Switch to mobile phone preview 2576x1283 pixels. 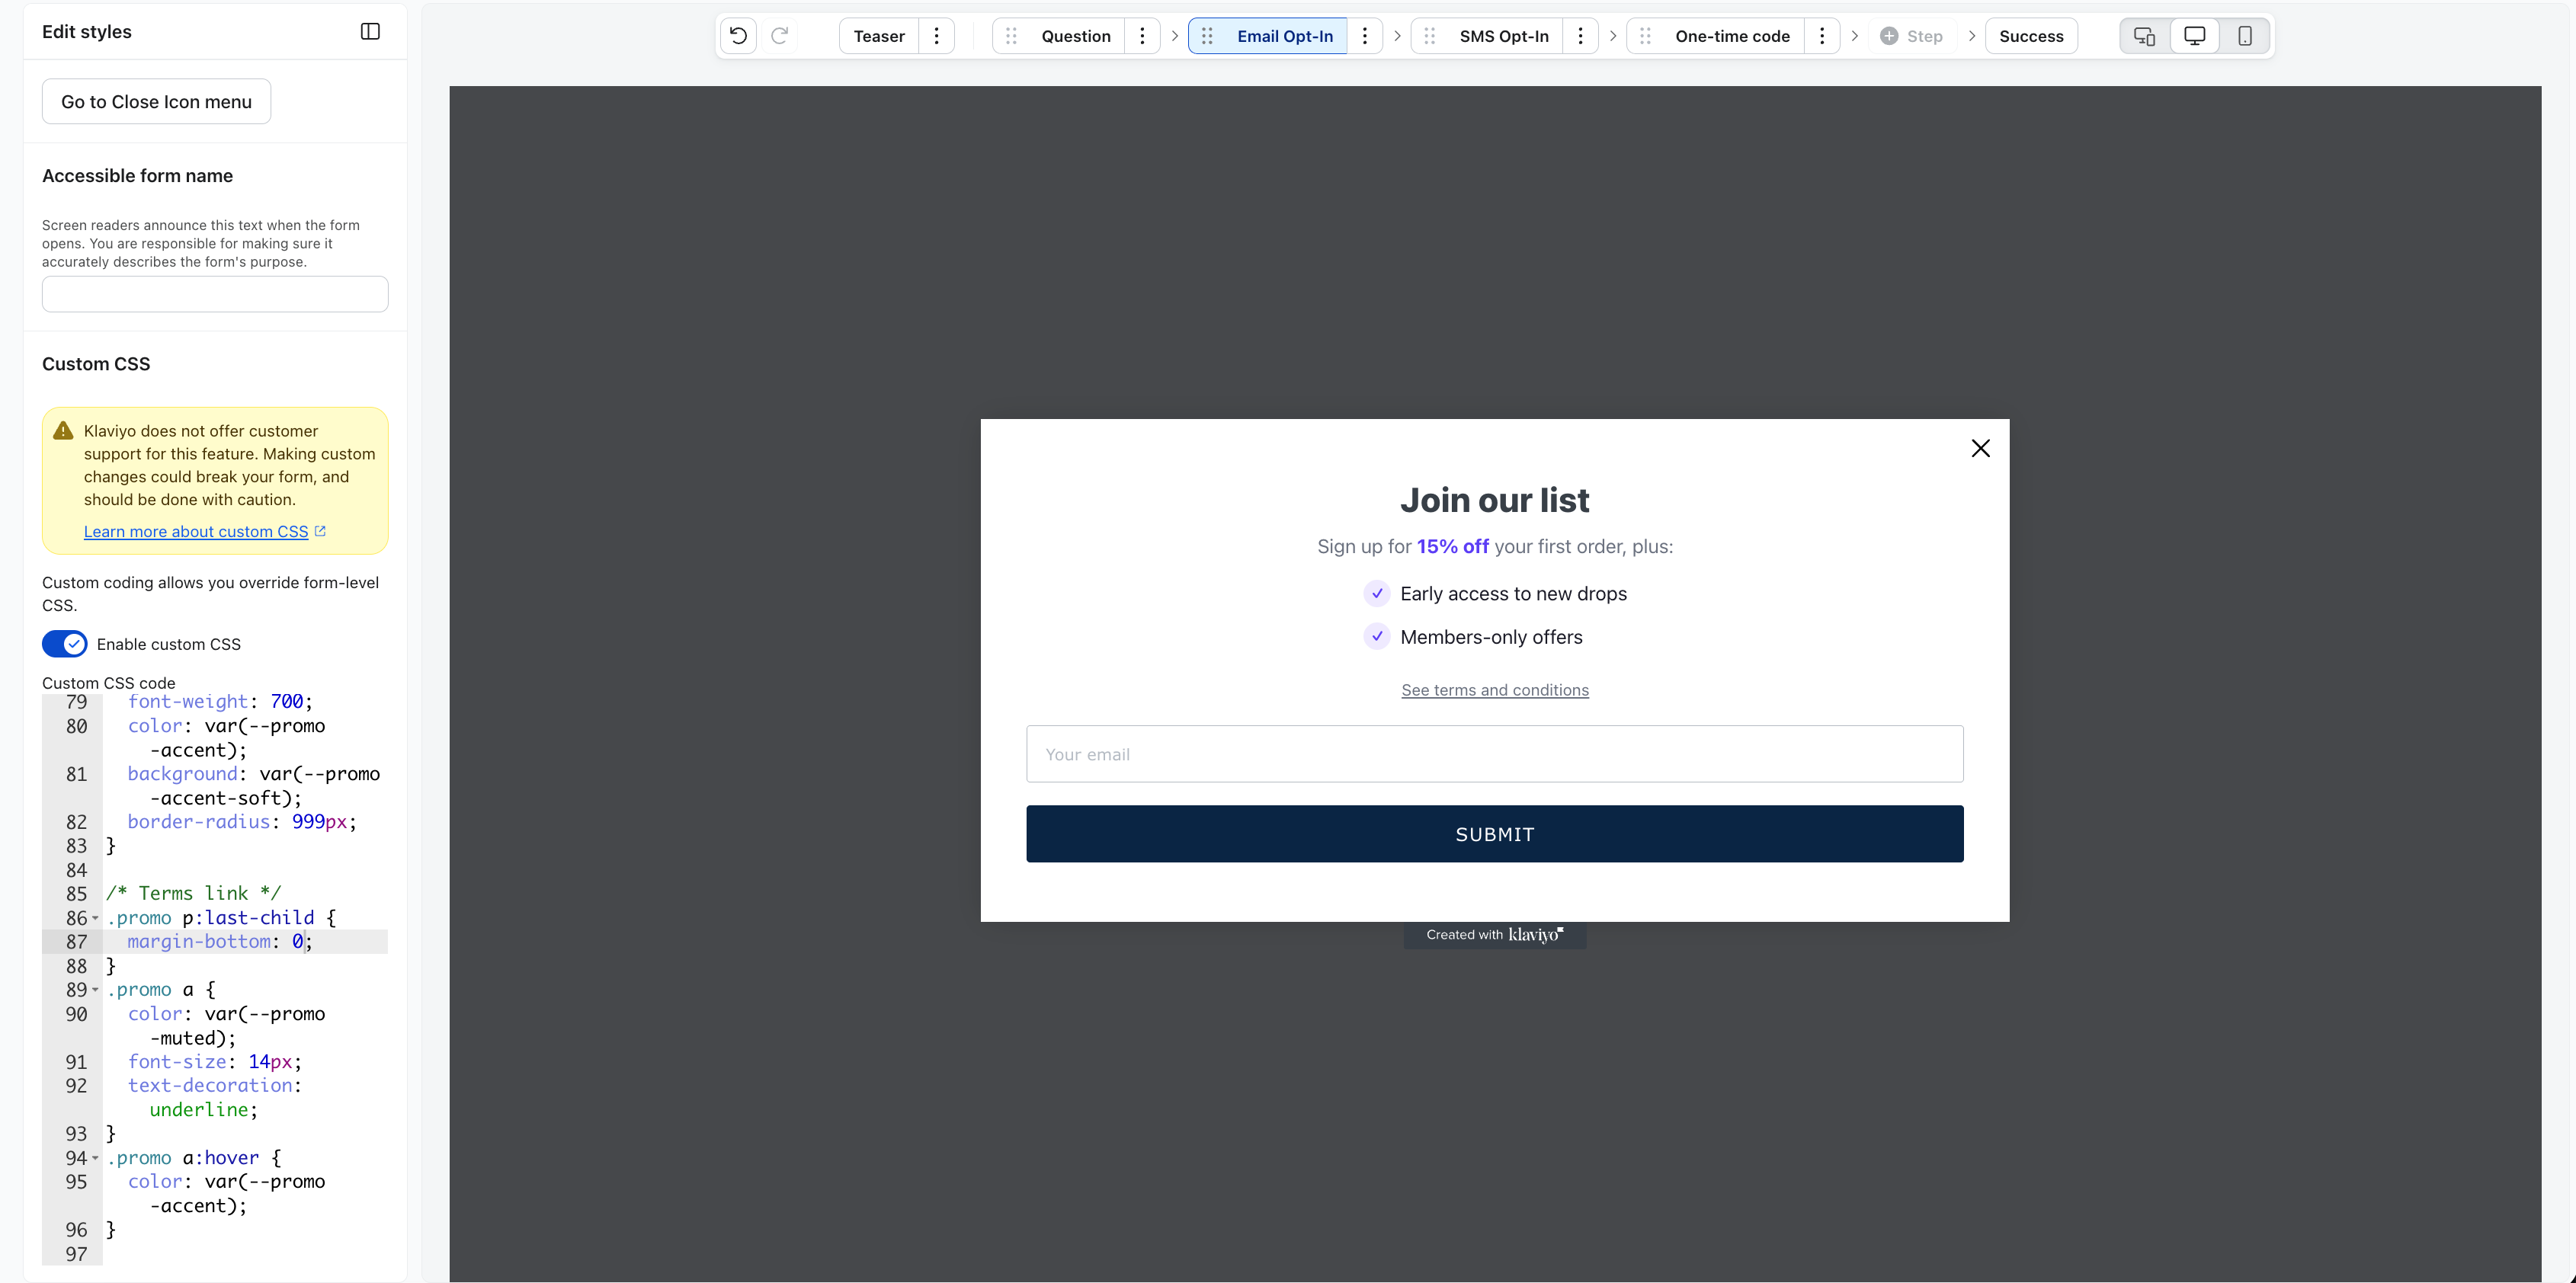(2245, 36)
